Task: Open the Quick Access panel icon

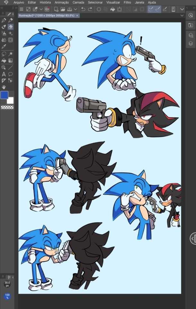Action: [191, 15]
